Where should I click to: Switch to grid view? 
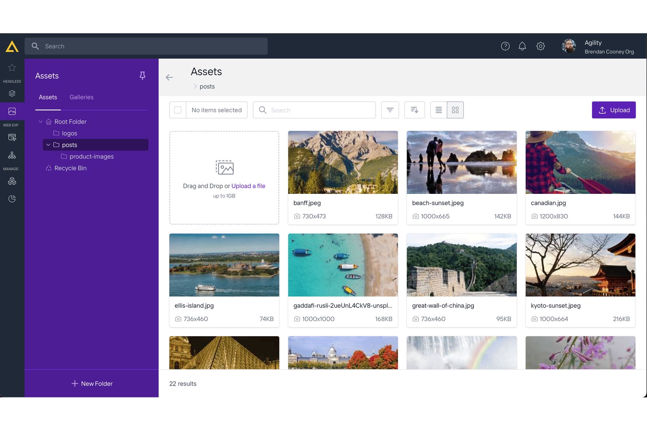click(456, 110)
